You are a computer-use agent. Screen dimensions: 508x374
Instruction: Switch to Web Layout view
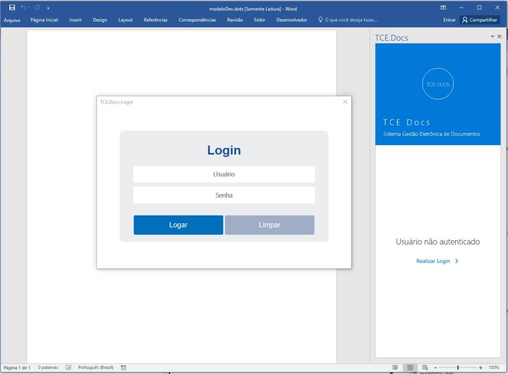(x=425, y=367)
